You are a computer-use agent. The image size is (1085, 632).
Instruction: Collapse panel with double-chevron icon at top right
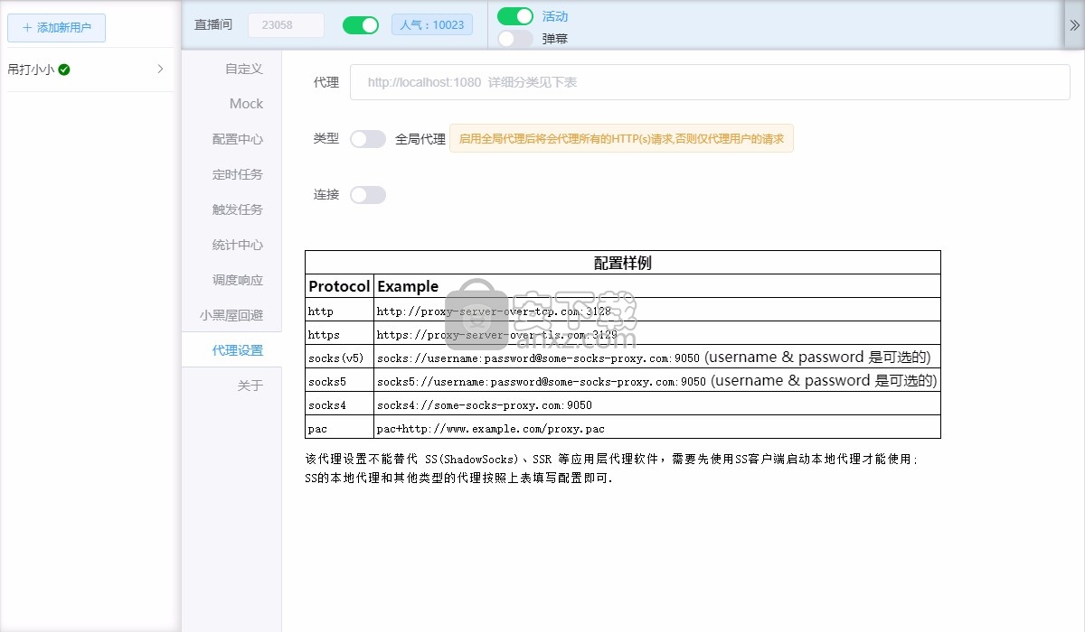[x=1074, y=25]
